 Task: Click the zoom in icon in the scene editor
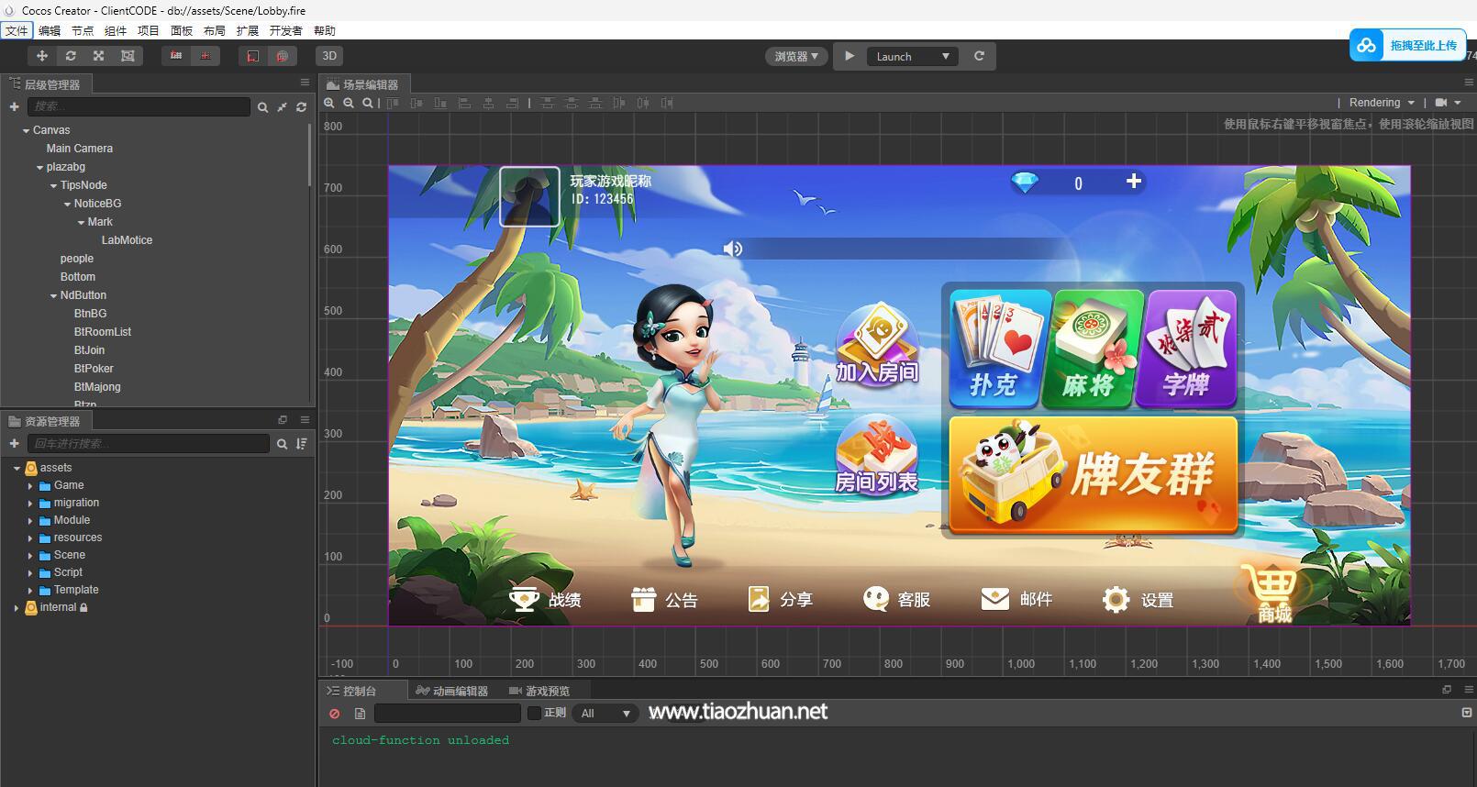point(328,104)
